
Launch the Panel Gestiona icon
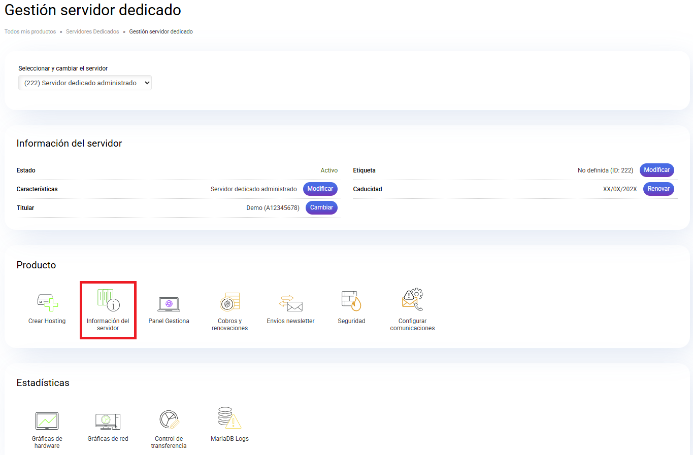169,304
